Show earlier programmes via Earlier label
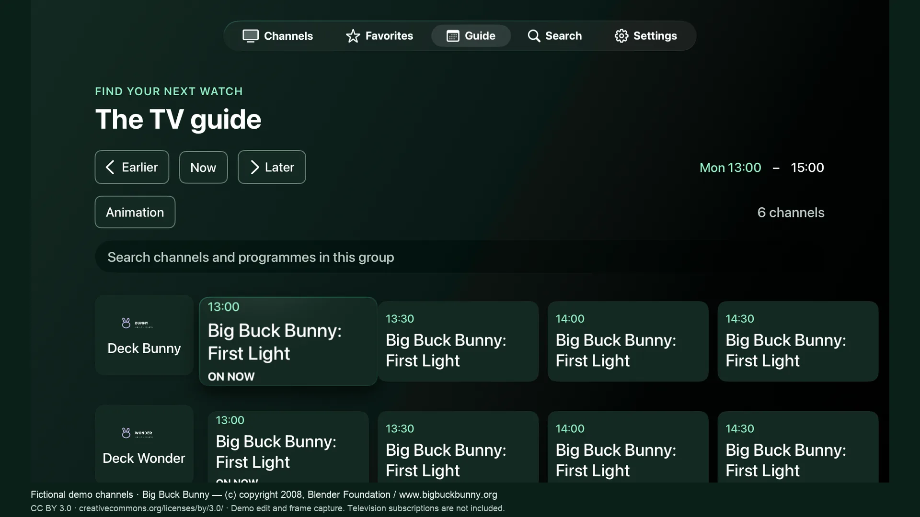The image size is (920, 517). pos(139,167)
